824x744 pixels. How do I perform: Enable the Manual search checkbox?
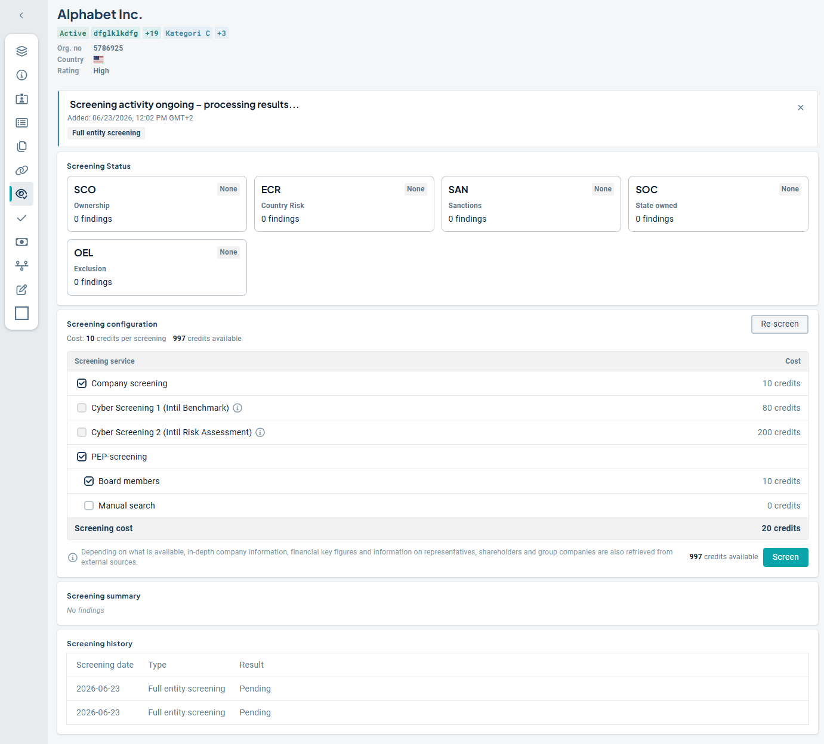(89, 506)
